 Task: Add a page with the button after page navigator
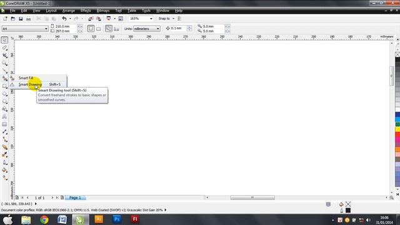point(62,197)
